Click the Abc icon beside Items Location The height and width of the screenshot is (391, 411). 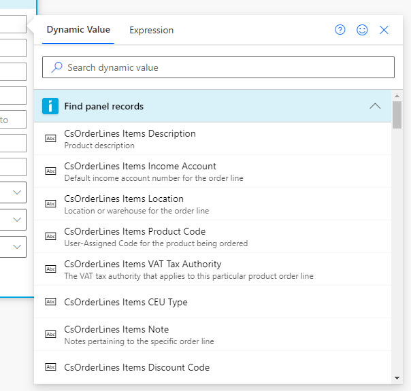click(x=50, y=204)
